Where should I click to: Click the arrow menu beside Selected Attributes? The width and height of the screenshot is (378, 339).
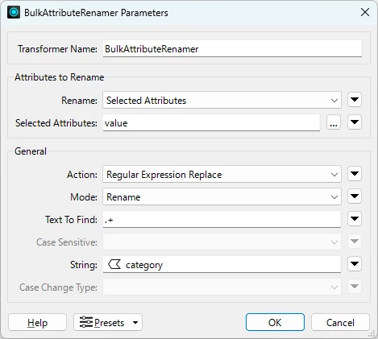(x=355, y=122)
